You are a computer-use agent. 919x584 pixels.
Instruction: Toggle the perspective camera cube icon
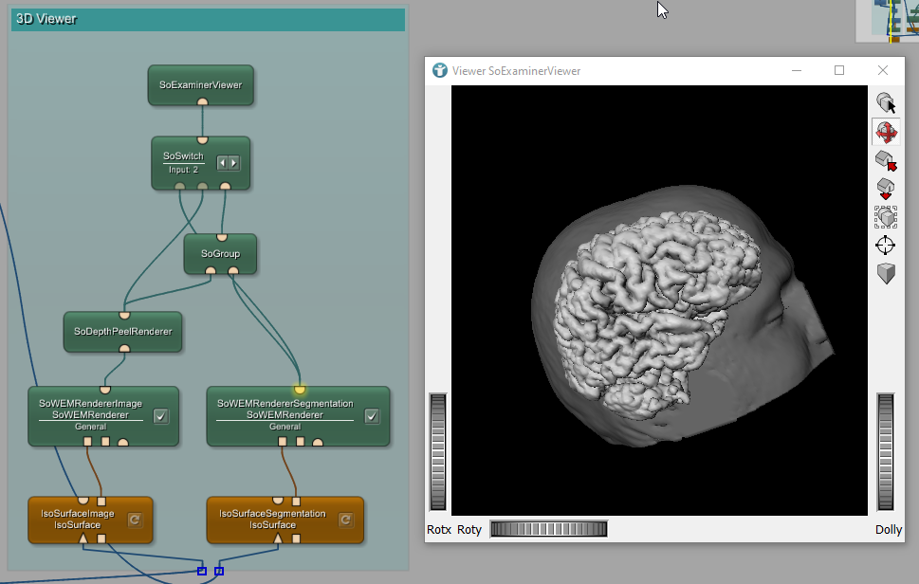click(x=885, y=274)
